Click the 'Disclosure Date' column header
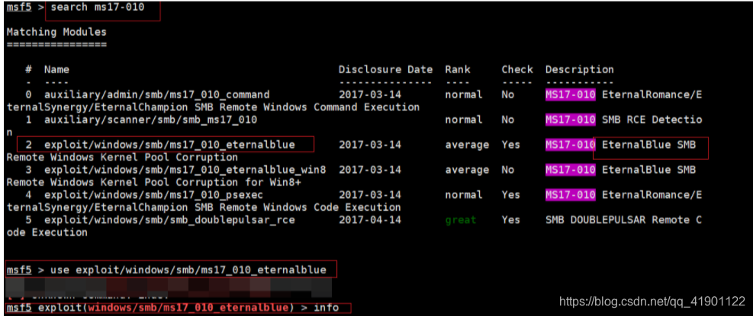The width and height of the screenshot is (753, 316). click(385, 69)
